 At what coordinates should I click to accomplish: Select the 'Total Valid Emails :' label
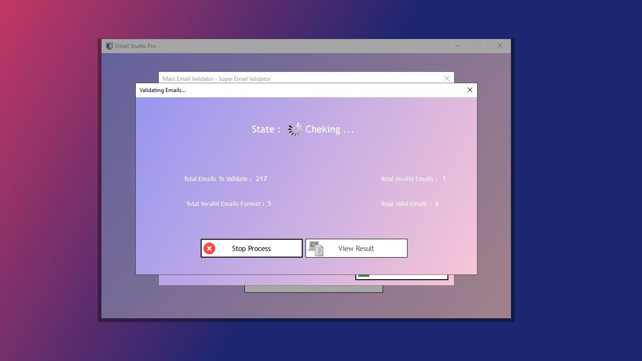point(406,204)
